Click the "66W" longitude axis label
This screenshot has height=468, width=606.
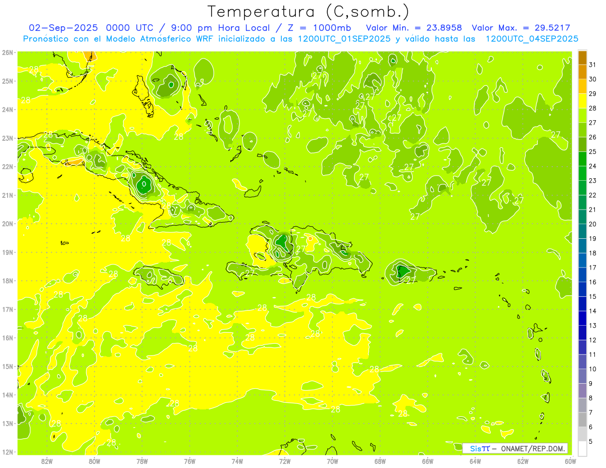tap(427, 461)
